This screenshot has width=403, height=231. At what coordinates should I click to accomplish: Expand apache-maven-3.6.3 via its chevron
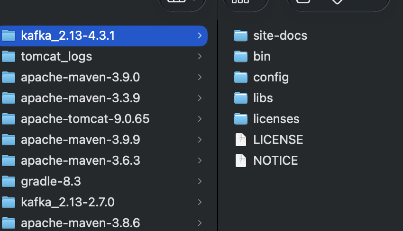click(x=200, y=160)
